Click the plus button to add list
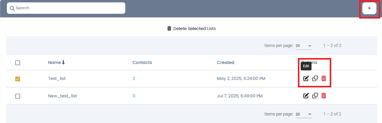382x123 pixels. tap(369, 8)
